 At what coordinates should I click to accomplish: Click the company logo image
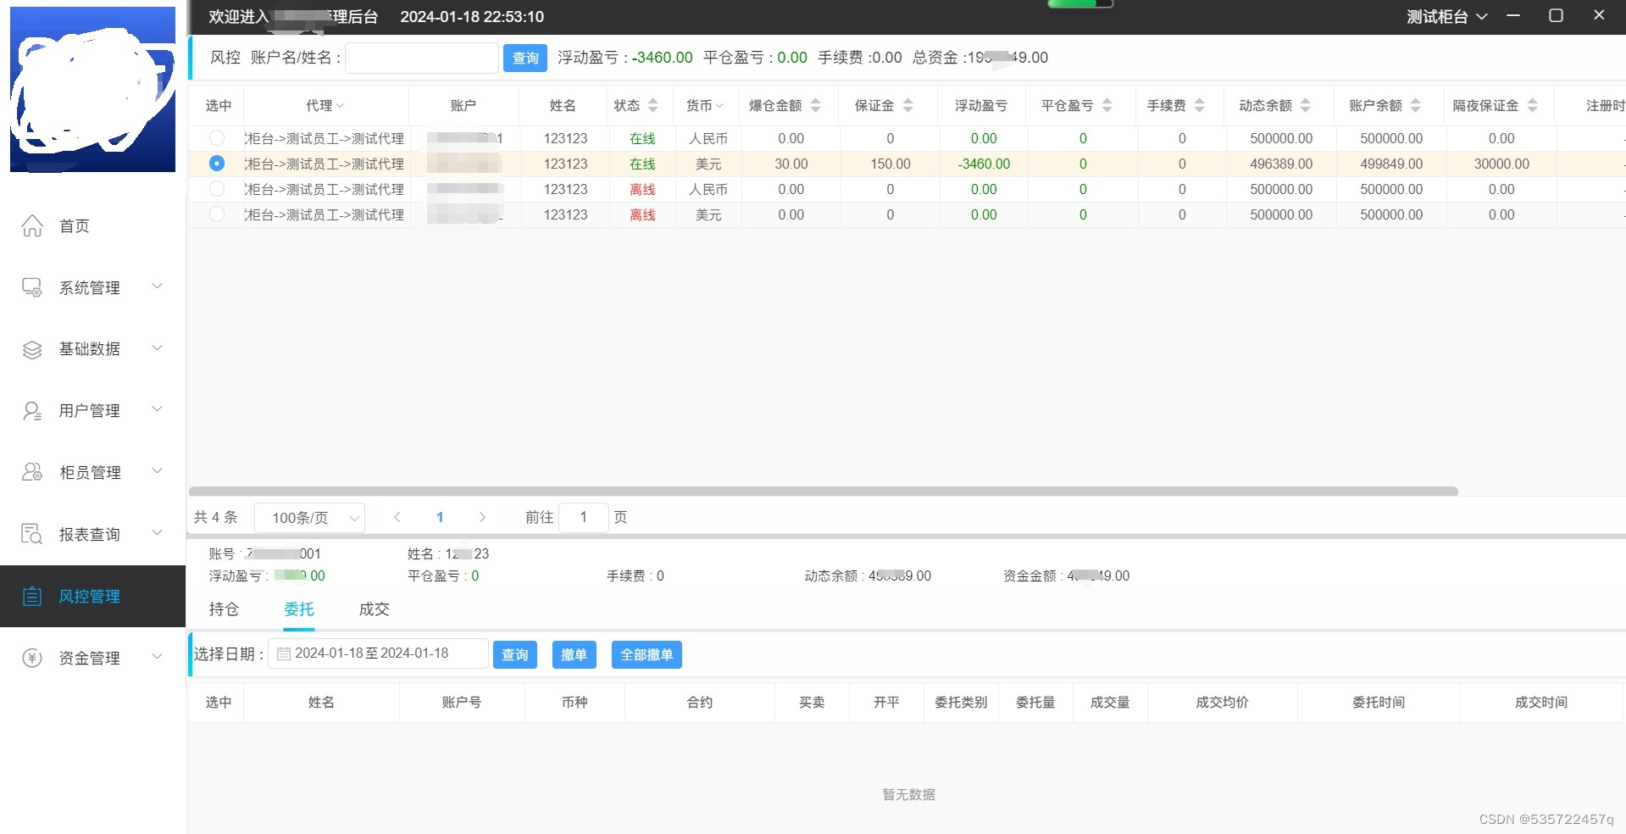[93, 90]
